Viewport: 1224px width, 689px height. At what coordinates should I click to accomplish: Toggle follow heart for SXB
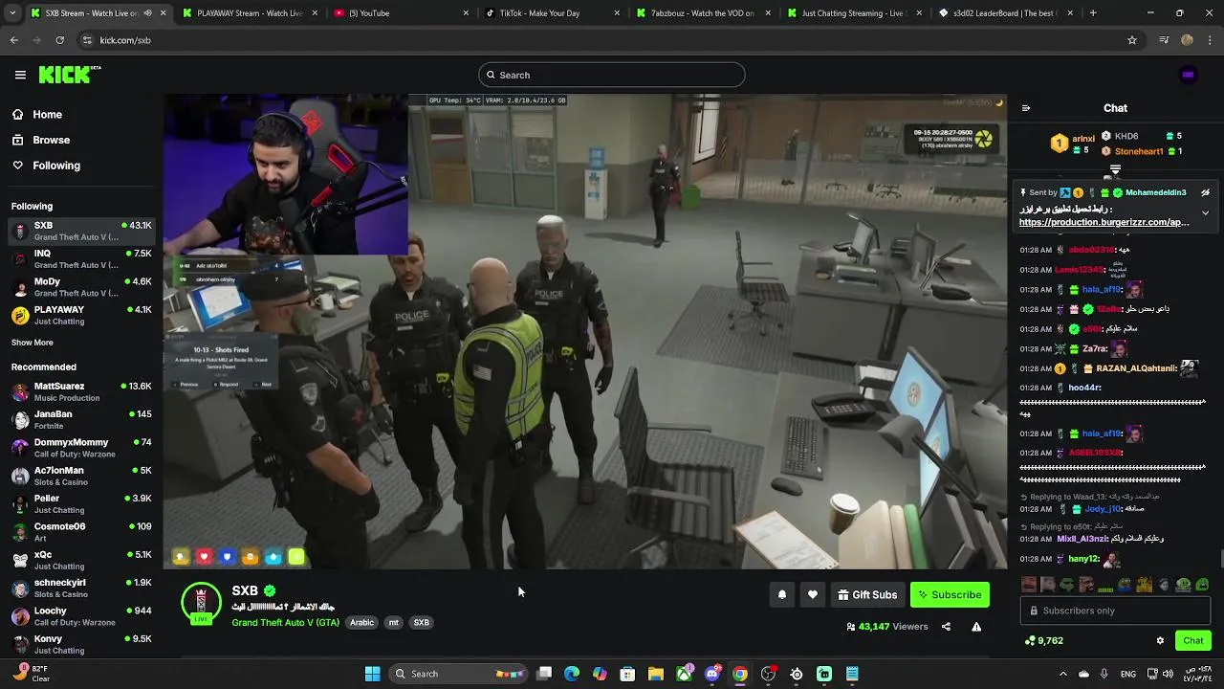tap(813, 595)
